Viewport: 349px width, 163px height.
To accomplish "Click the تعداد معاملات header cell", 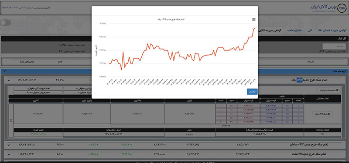I will (x=322, y=130).
